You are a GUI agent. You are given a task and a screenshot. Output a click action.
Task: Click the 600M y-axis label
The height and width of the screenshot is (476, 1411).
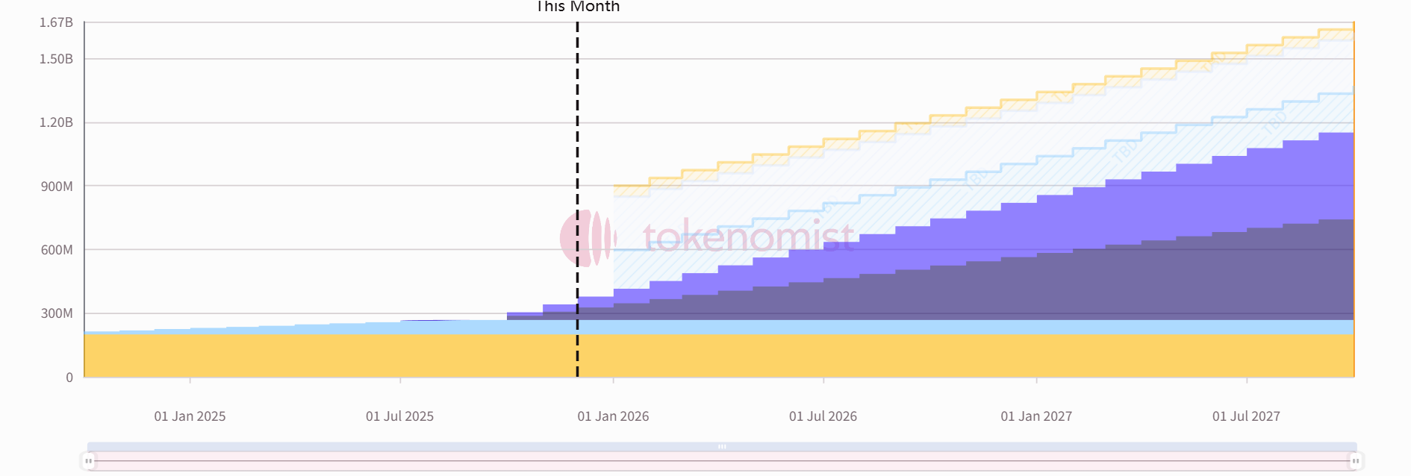click(x=57, y=250)
